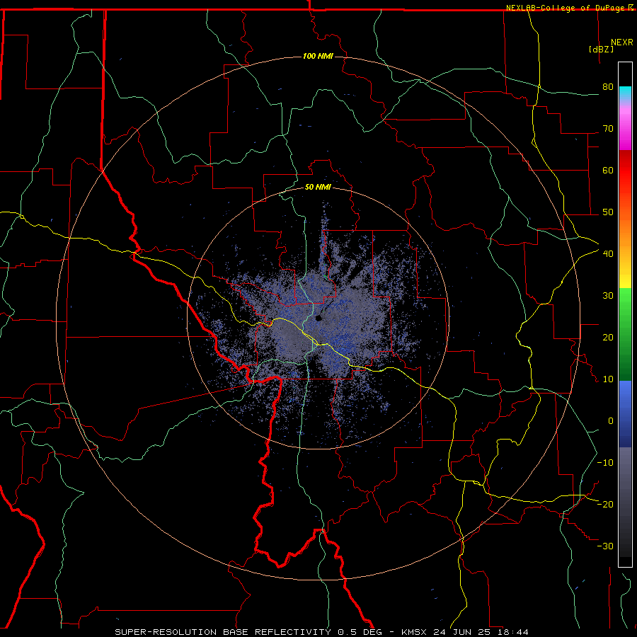Image resolution: width=637 pixels, height=637 pixels.
Task: Click the 18:44 time stamp
Action: pyautogui.click(x=512, y=632)
